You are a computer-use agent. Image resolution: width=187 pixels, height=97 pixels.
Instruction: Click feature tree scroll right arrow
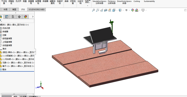click(33, 94)
